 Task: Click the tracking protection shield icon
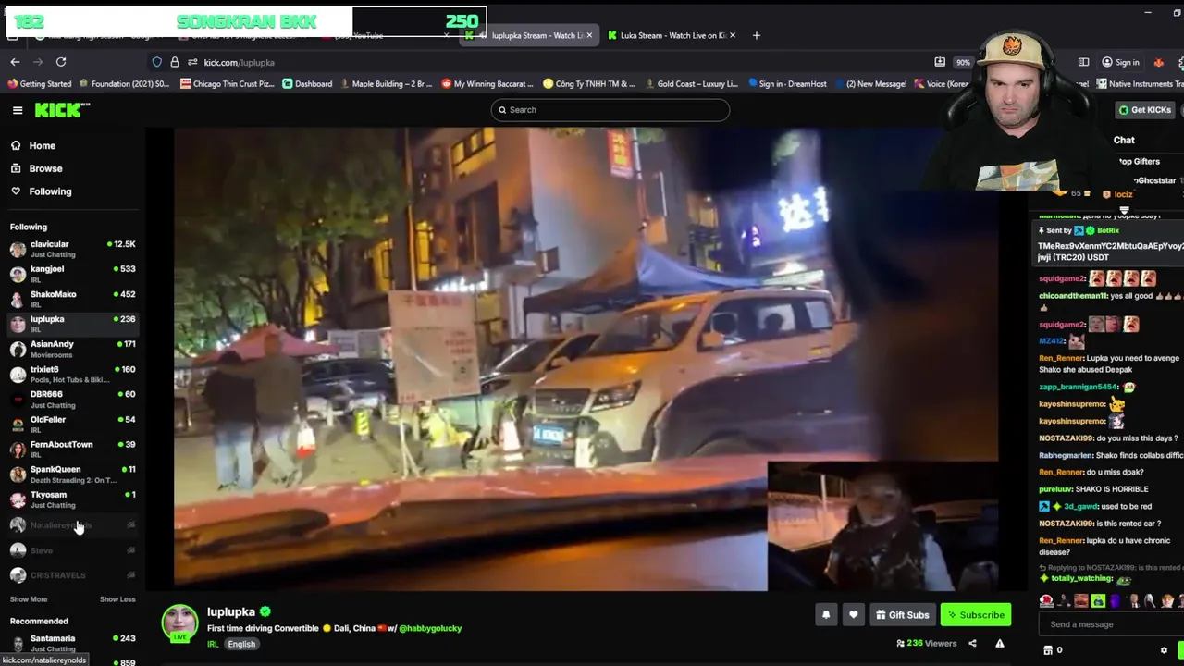click(157, 62)
